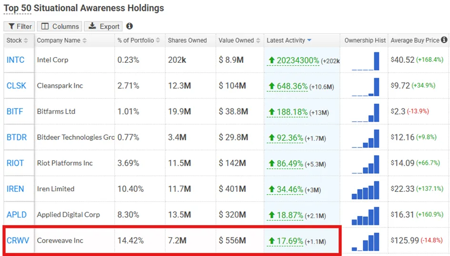Screen dimensions: 450x256
Task: Click Applied Digital's 18.87% activity value
Action: 285,215
